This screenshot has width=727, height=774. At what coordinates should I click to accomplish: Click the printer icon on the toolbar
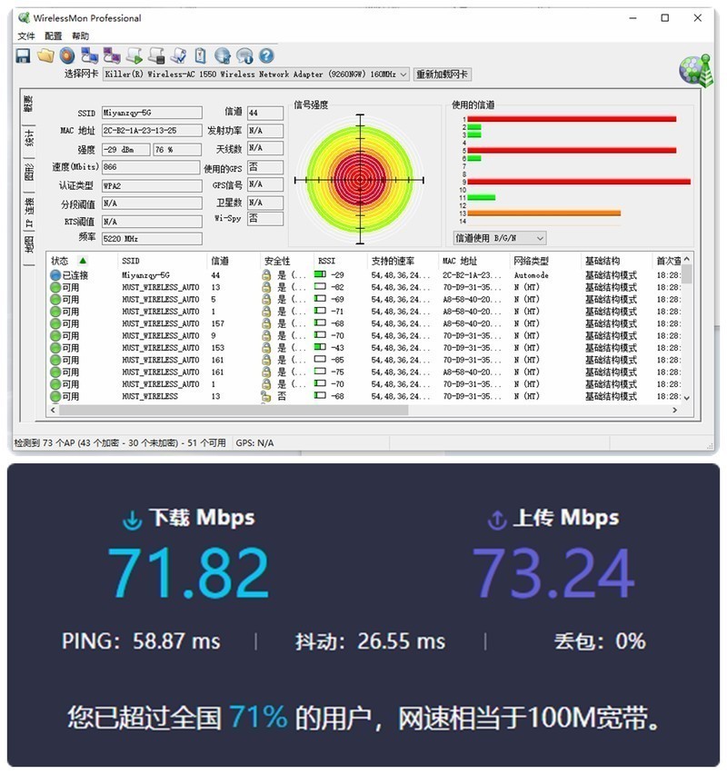[154, 55]
